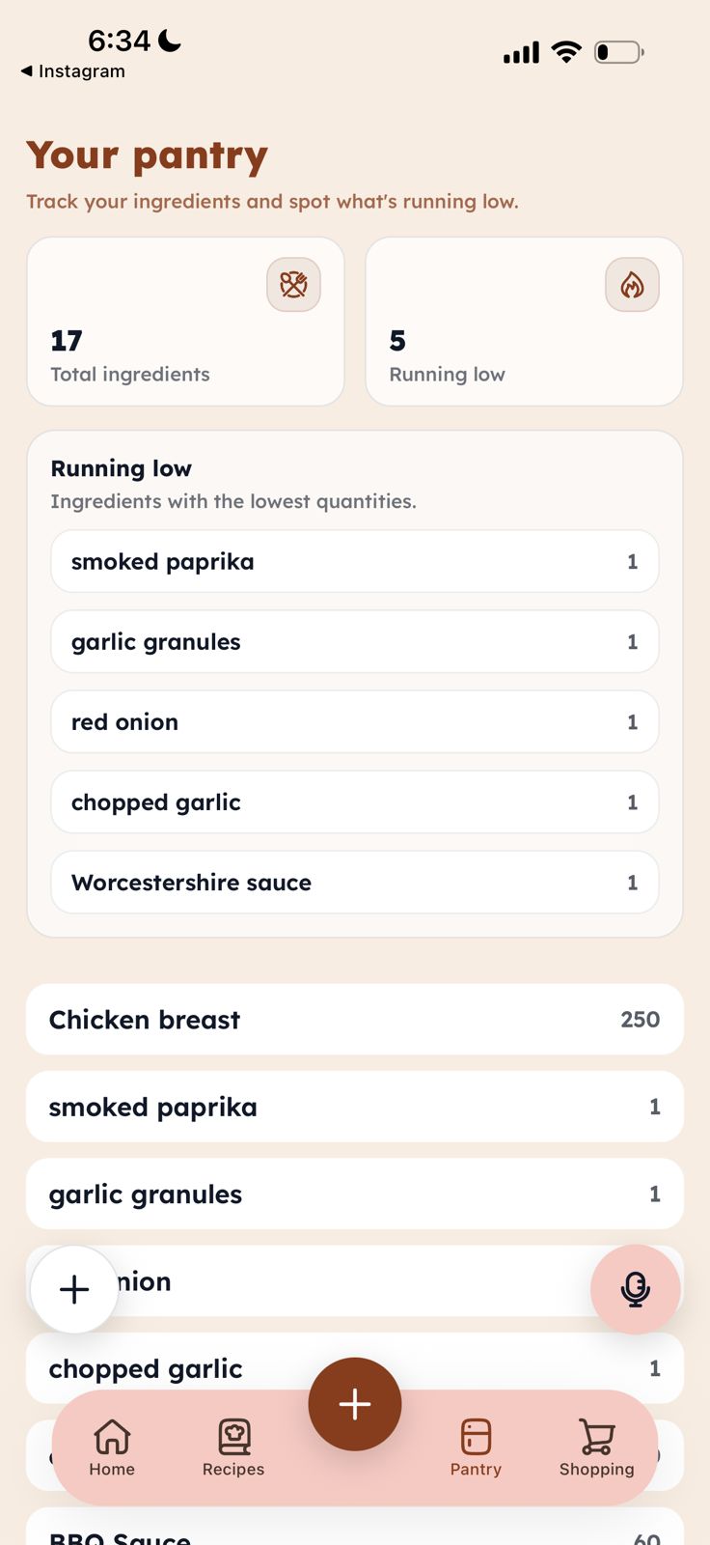Check the battery status indicator
Image resolution: width=710 pixels, height=1545 pixels.
click(x=619, y=52)
